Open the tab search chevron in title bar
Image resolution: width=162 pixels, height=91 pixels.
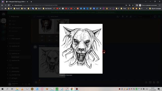146,2
